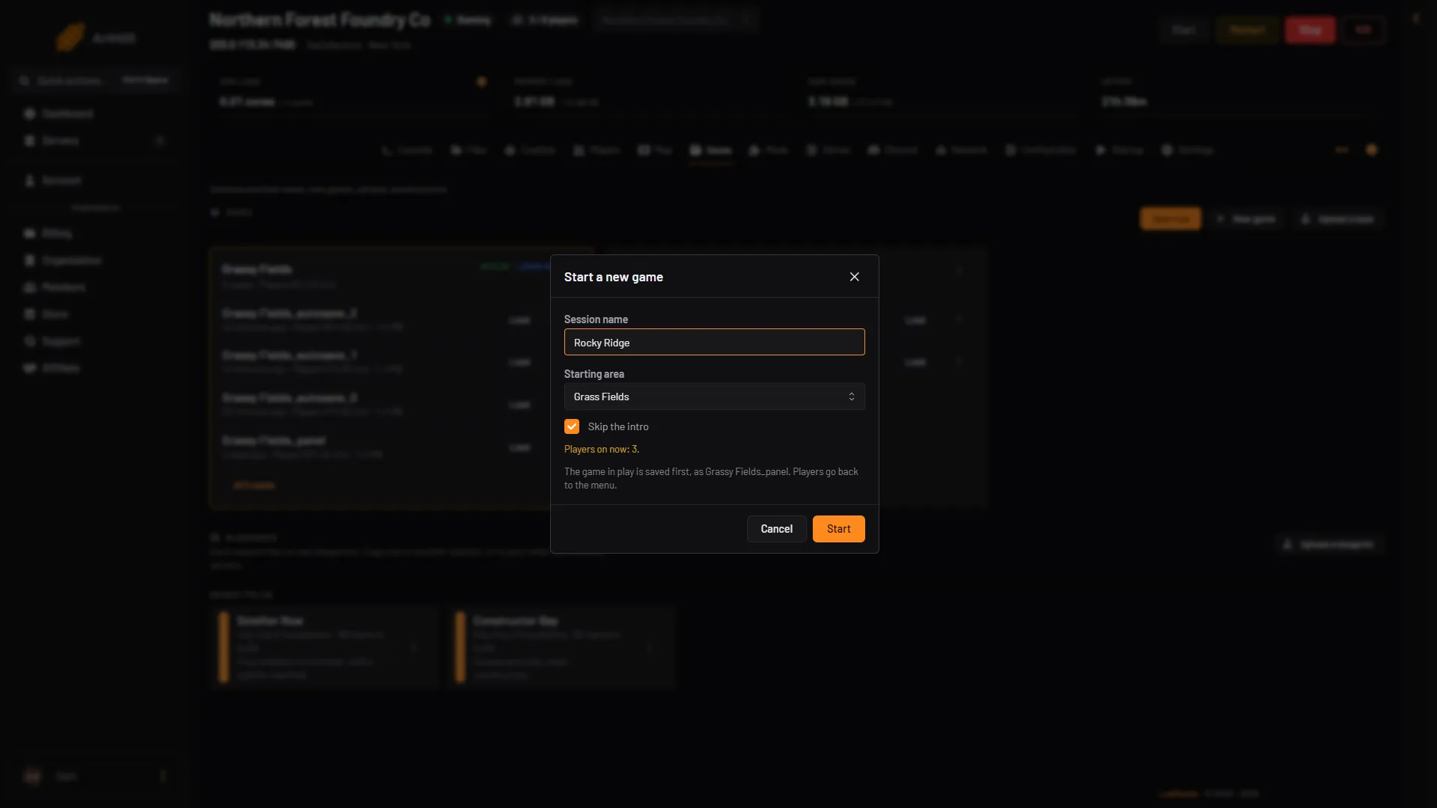Viewport: 1437px width, 808px height.
Task: Cancel the new game dialog
Action: [776, 529]
